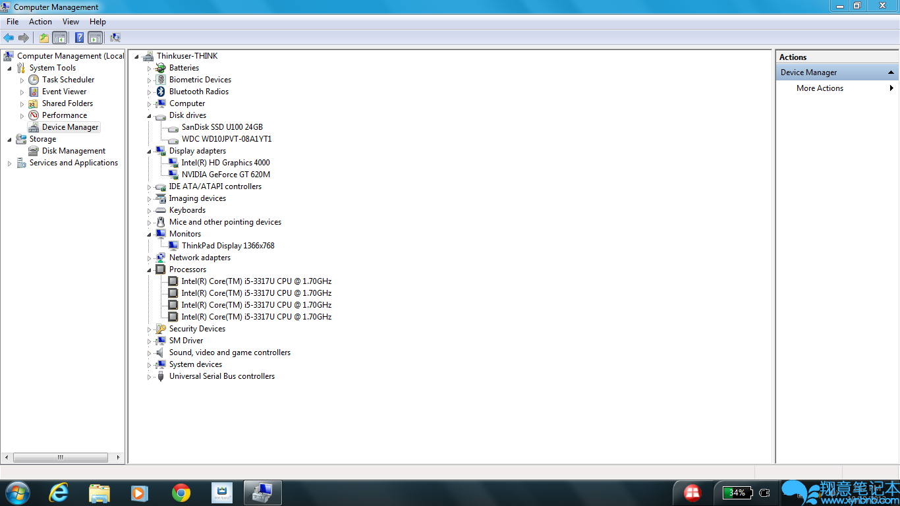The width and height of the screenshot is (900, 506).
Task: Go back with the blue Back arrow
Action: [9, 38]
